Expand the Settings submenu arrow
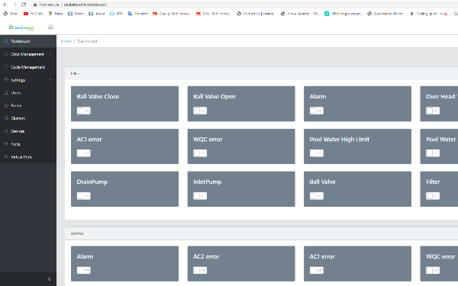 pos(50,80)
